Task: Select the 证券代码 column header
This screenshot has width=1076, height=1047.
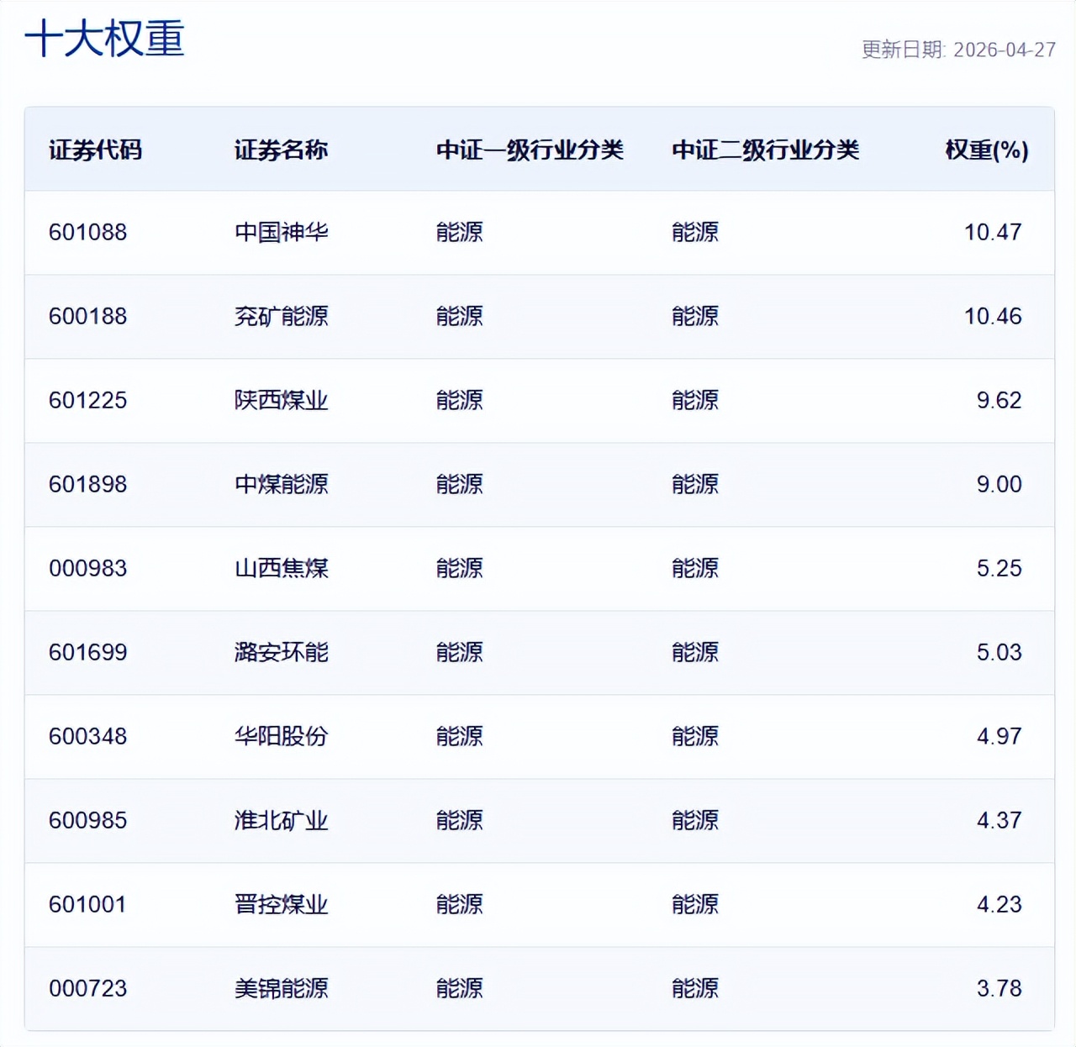Action: (95, 150)
